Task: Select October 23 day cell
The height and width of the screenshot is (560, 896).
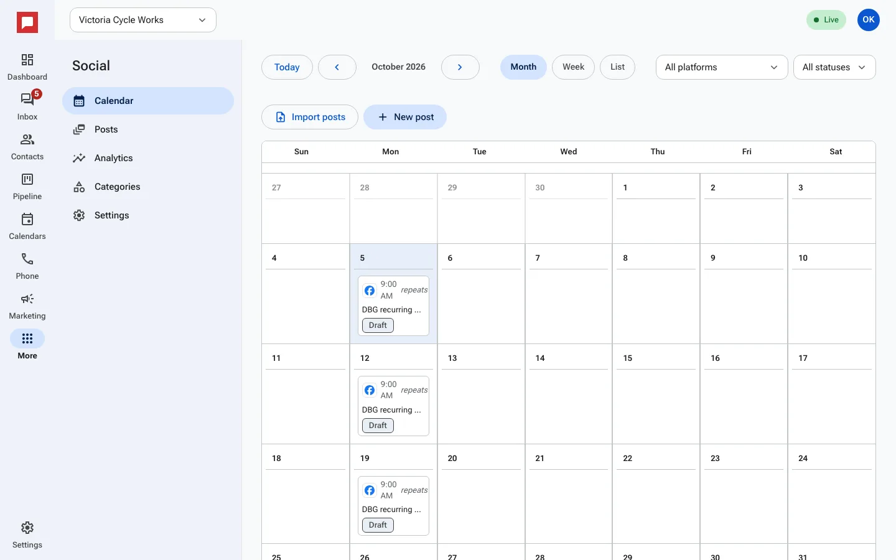Action: pos(744,494)
